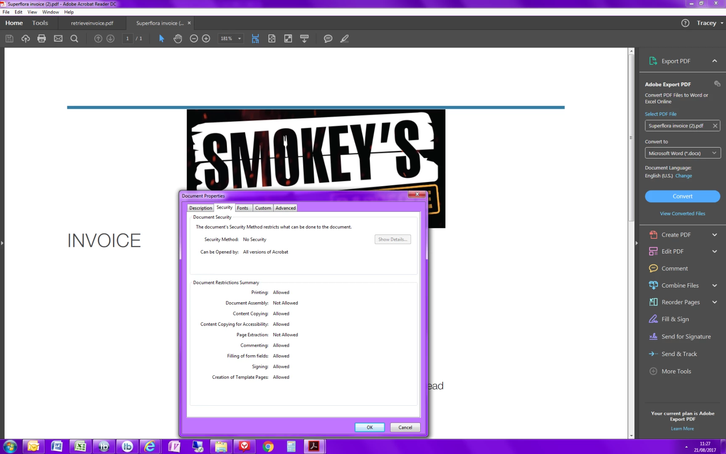Click Learn More link
This screenshot has width=726, height=454.
pyautogui.click(x=682, y=429)
